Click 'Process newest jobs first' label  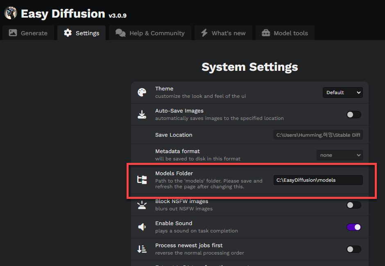tap(189, 246)
